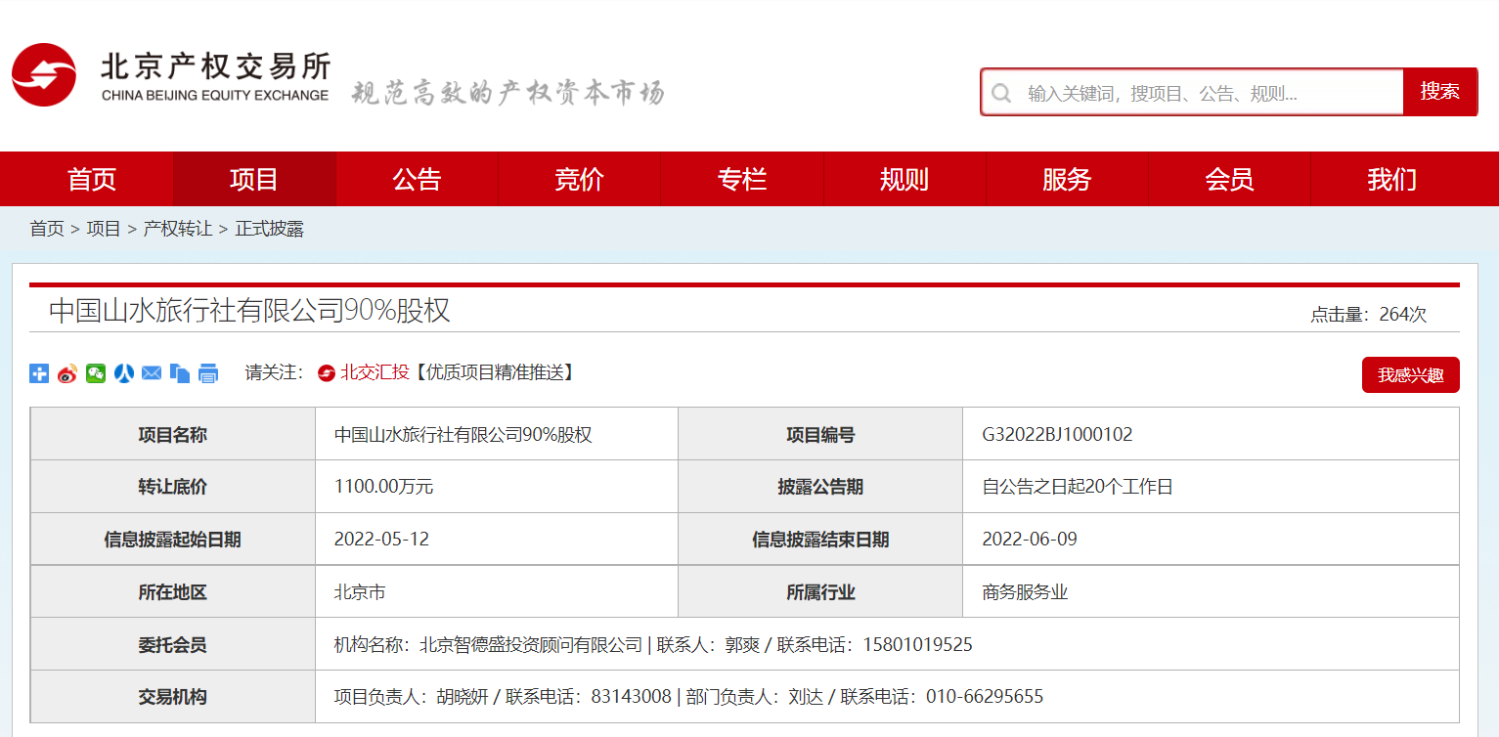Click the end date 2022-06-09

coord(1030,540)
